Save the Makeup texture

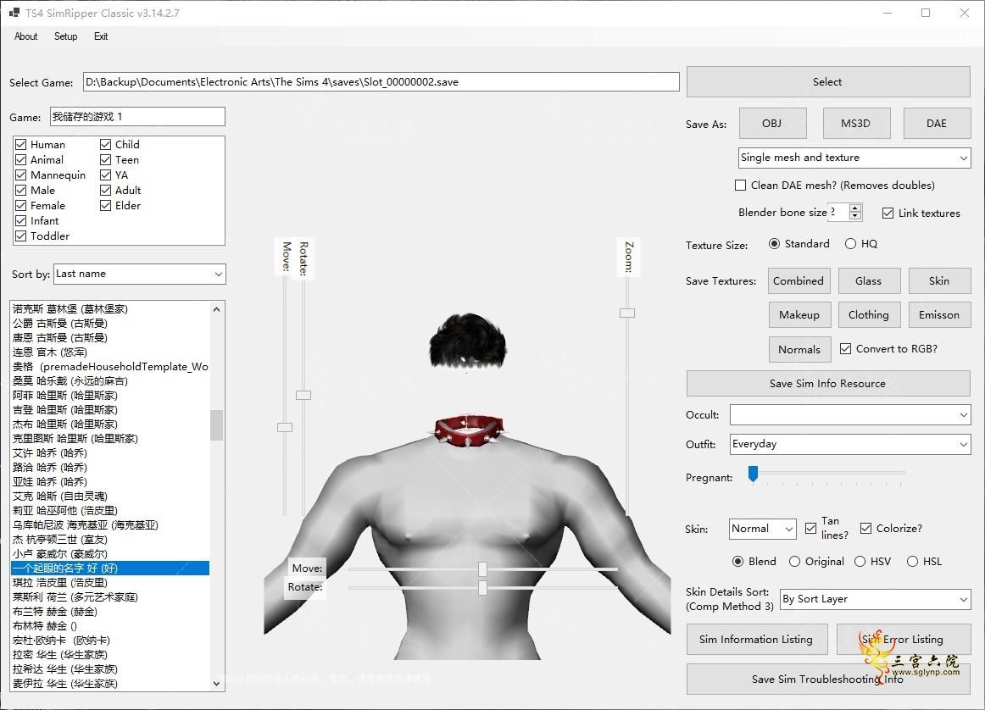(x=799, y=314)
